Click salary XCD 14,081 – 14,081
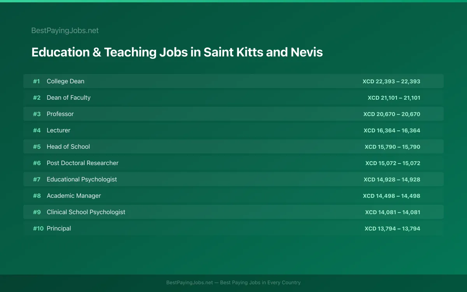This screenshot has width=467, height=292. (x=393, y=212)
